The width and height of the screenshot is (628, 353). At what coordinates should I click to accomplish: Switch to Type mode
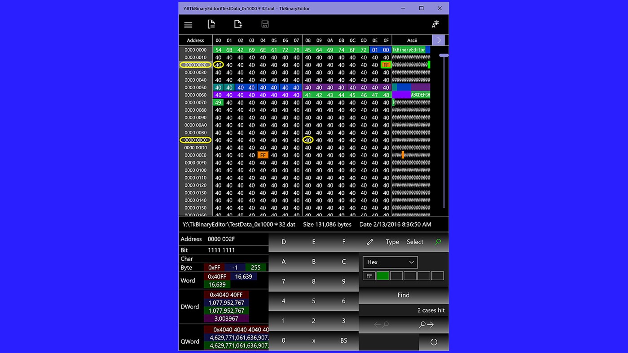point(392,242)
